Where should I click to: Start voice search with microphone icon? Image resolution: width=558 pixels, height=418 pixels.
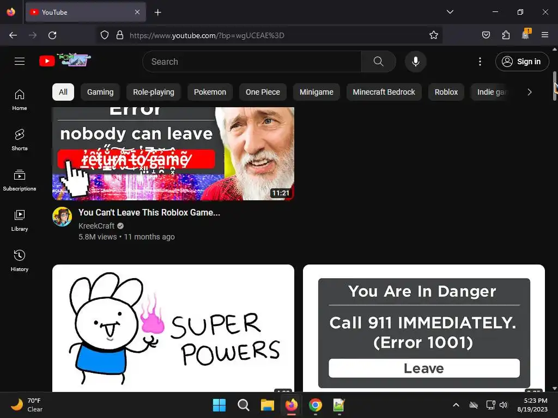[x=415, y=62]
